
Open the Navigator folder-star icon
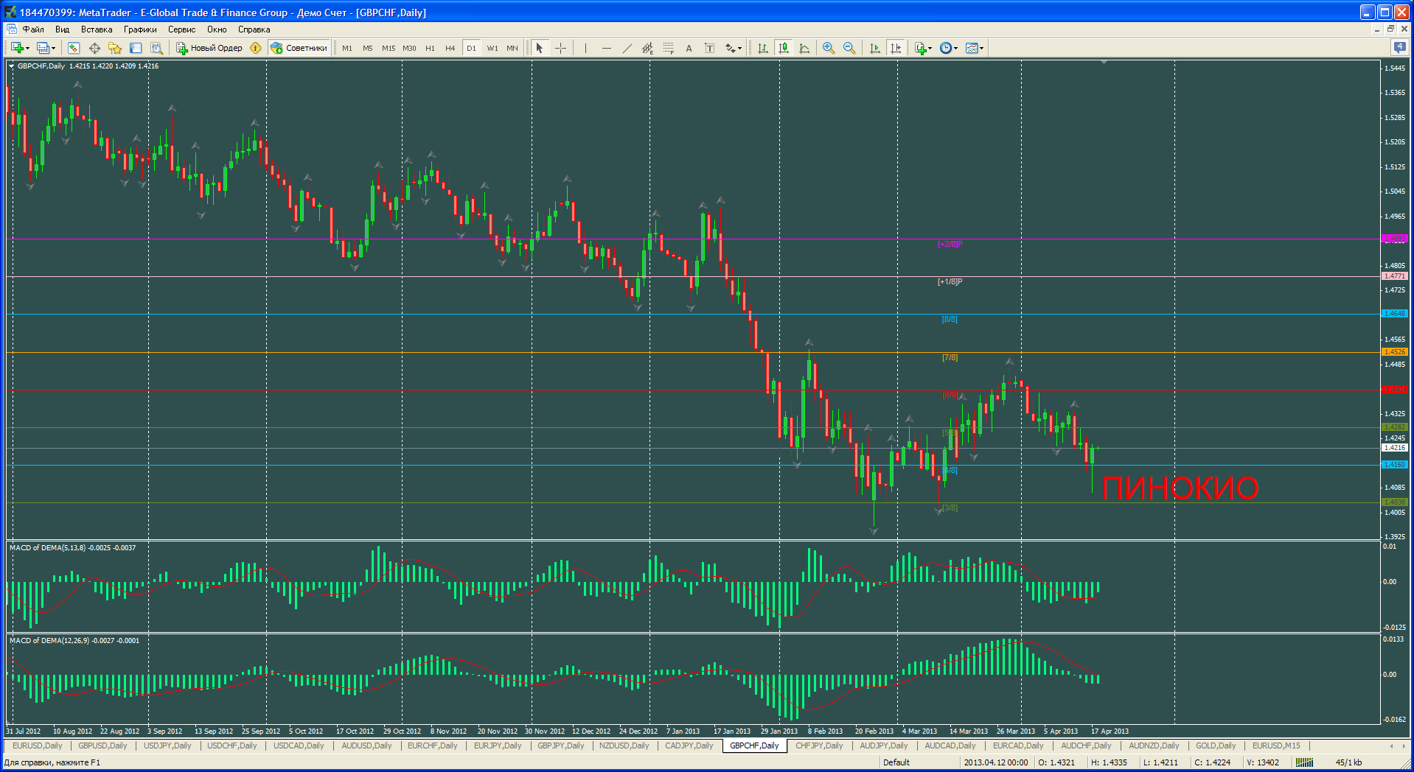point(115,48)
